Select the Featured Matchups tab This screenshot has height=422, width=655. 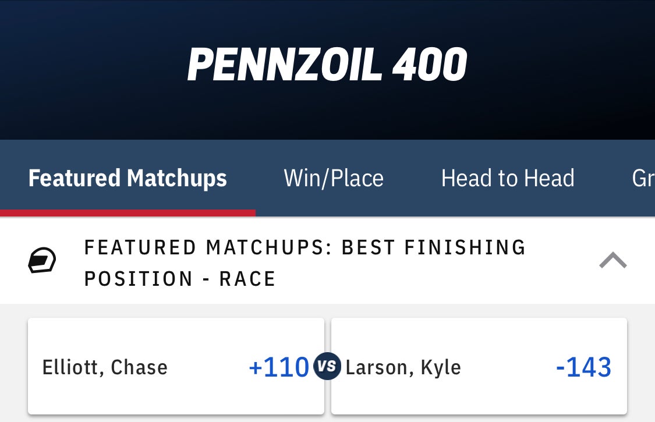(x=128, y=178)
